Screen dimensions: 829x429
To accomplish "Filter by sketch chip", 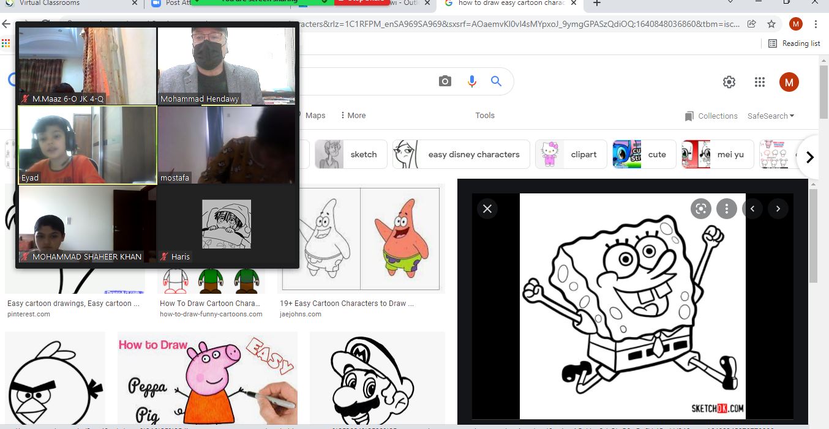I will 351,154.
